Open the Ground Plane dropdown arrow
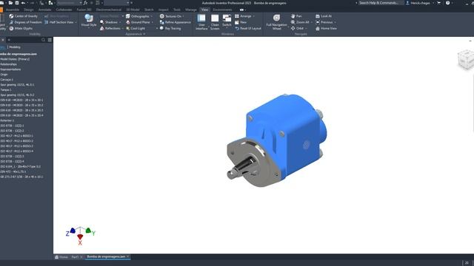The height and width of the screenshot is (266, 474). pos(152,22)
